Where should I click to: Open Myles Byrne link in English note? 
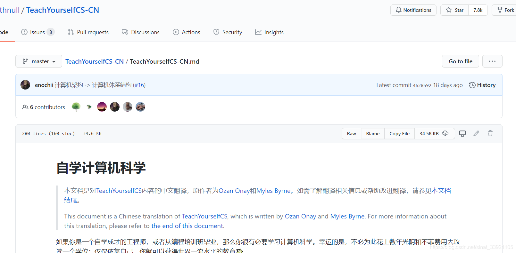[347, 216]
